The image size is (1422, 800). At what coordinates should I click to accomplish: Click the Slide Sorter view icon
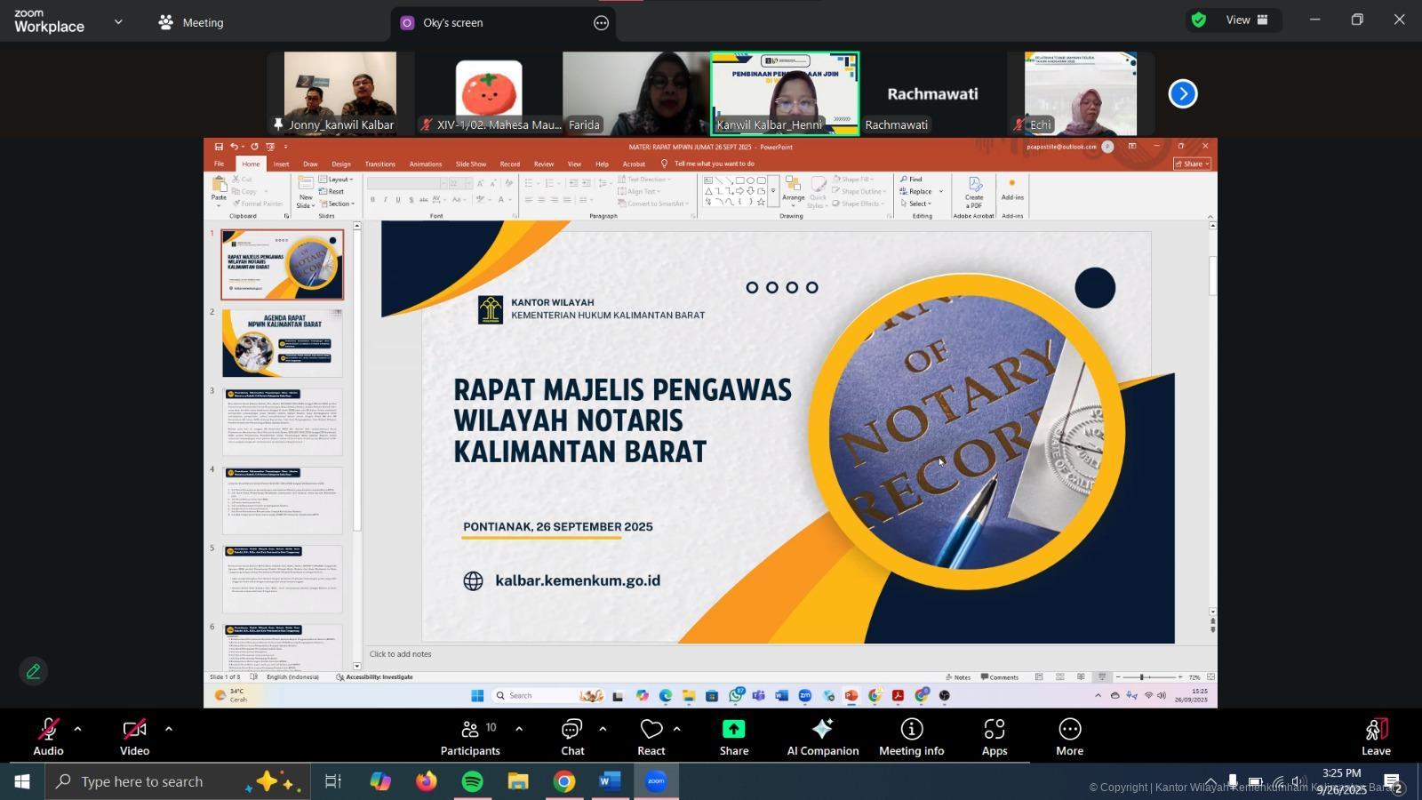coord(1060,676)
